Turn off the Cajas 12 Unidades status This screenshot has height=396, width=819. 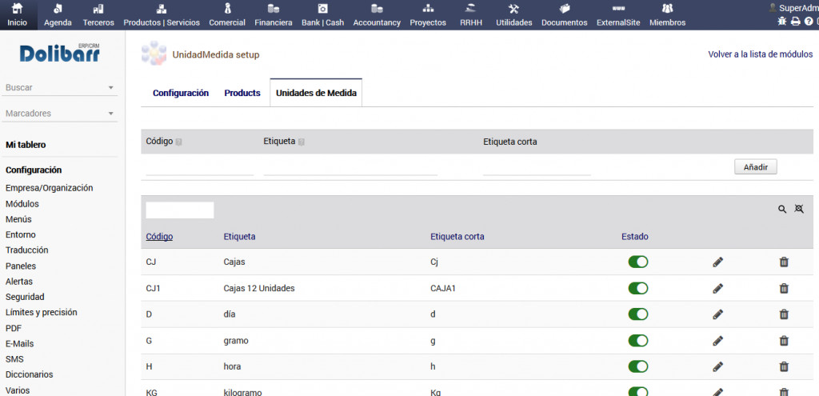[638, 289]
